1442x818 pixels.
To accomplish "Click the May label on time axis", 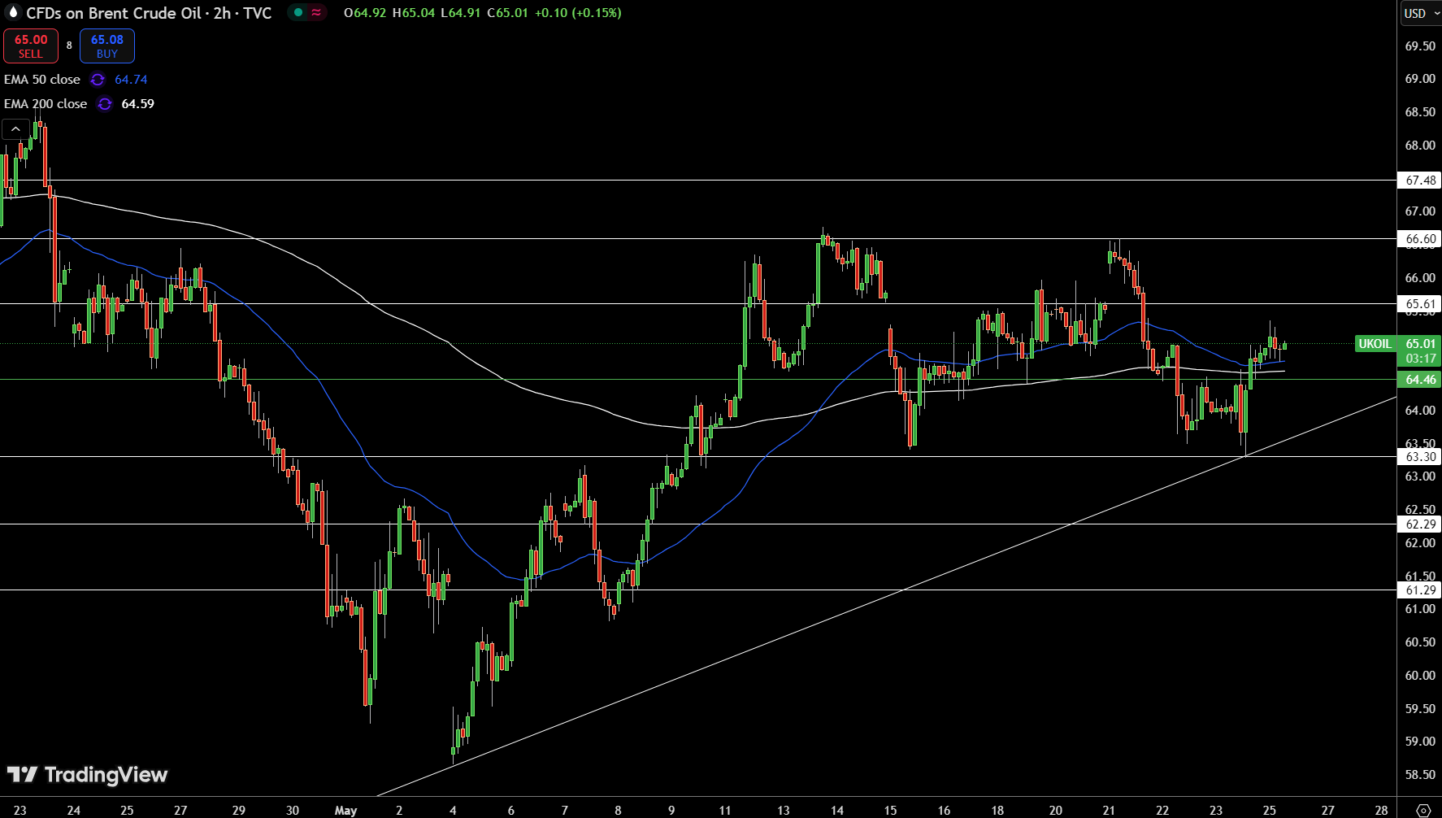I will (x=345, y=810).
